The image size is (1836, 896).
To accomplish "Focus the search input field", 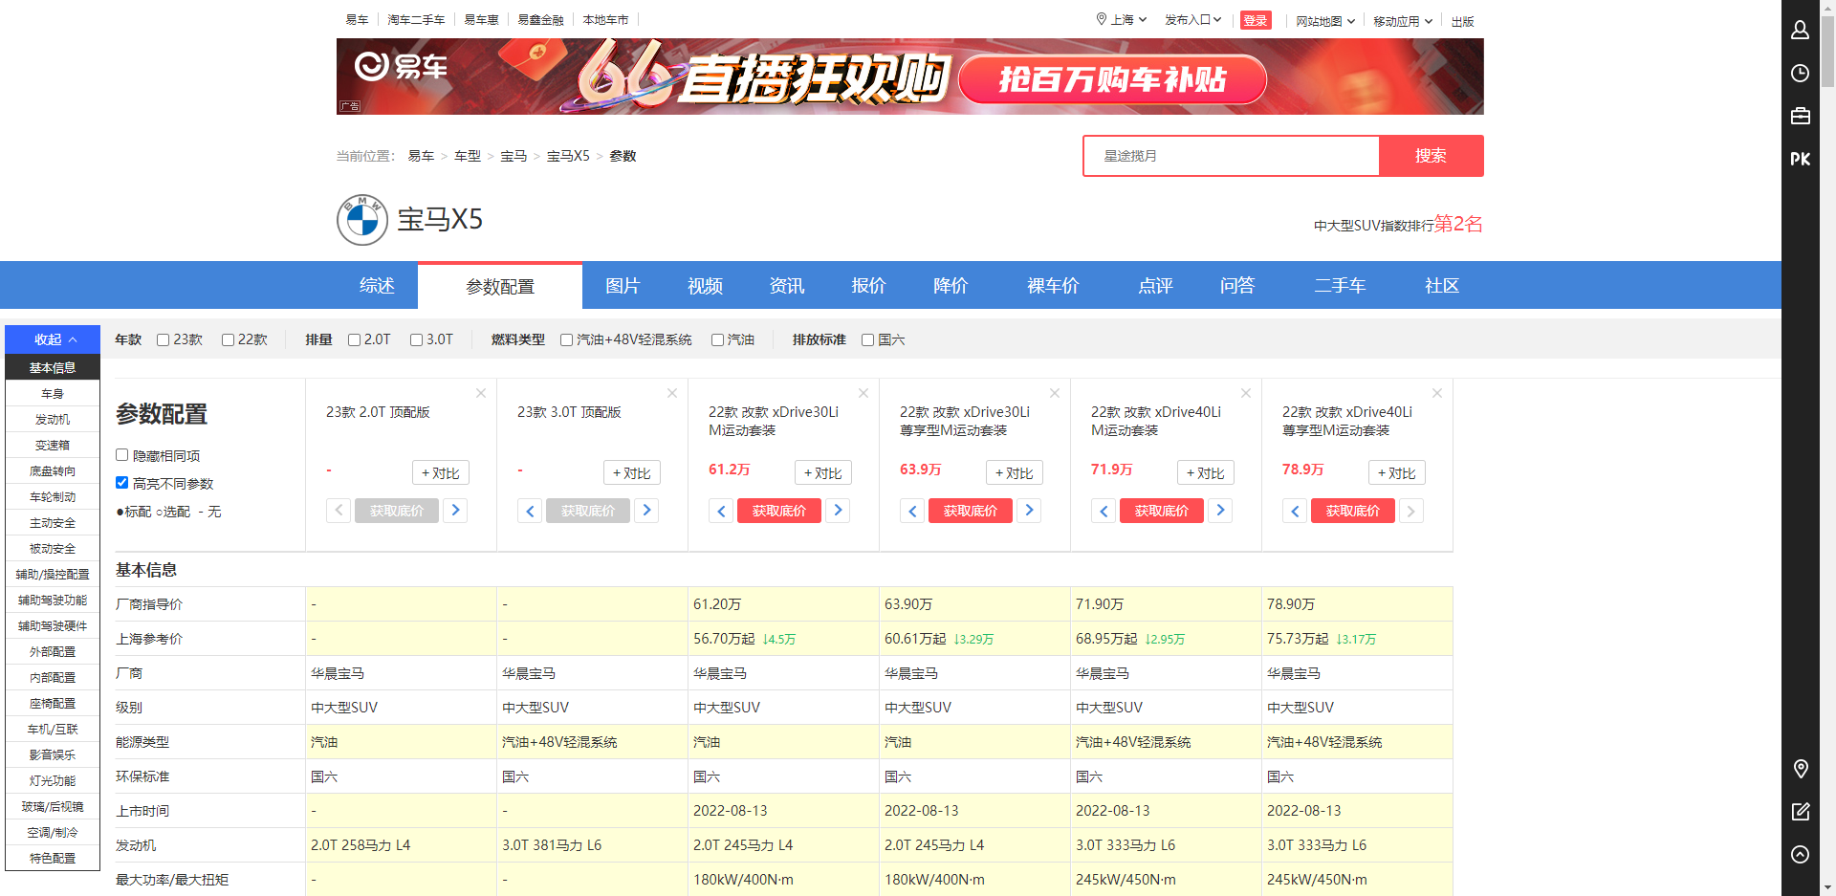I will pyautogui.click(x=1231, y=156).
